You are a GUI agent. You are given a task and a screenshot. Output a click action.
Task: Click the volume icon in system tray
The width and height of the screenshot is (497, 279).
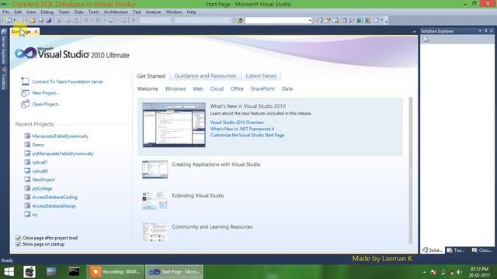[460, 272]
